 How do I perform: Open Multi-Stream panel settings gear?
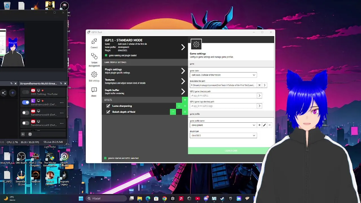tap(30, 134)
